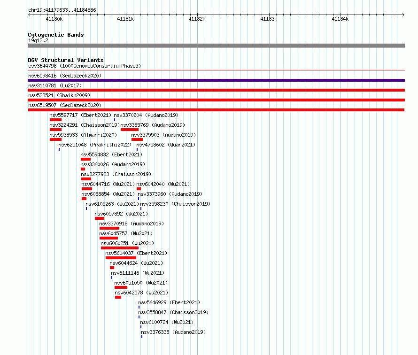
Task: Open nsv3110781 (Lu2017) variant label
Action: [x=55, y=85]
